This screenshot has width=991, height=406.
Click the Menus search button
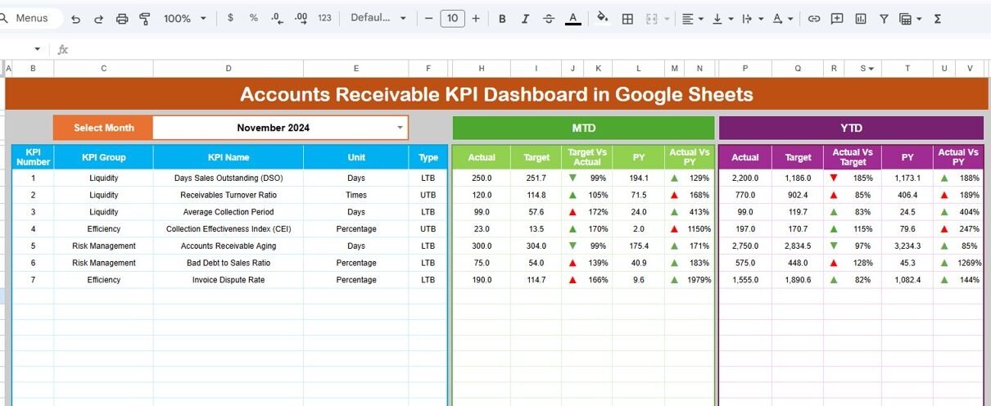[x=31, y=18]
